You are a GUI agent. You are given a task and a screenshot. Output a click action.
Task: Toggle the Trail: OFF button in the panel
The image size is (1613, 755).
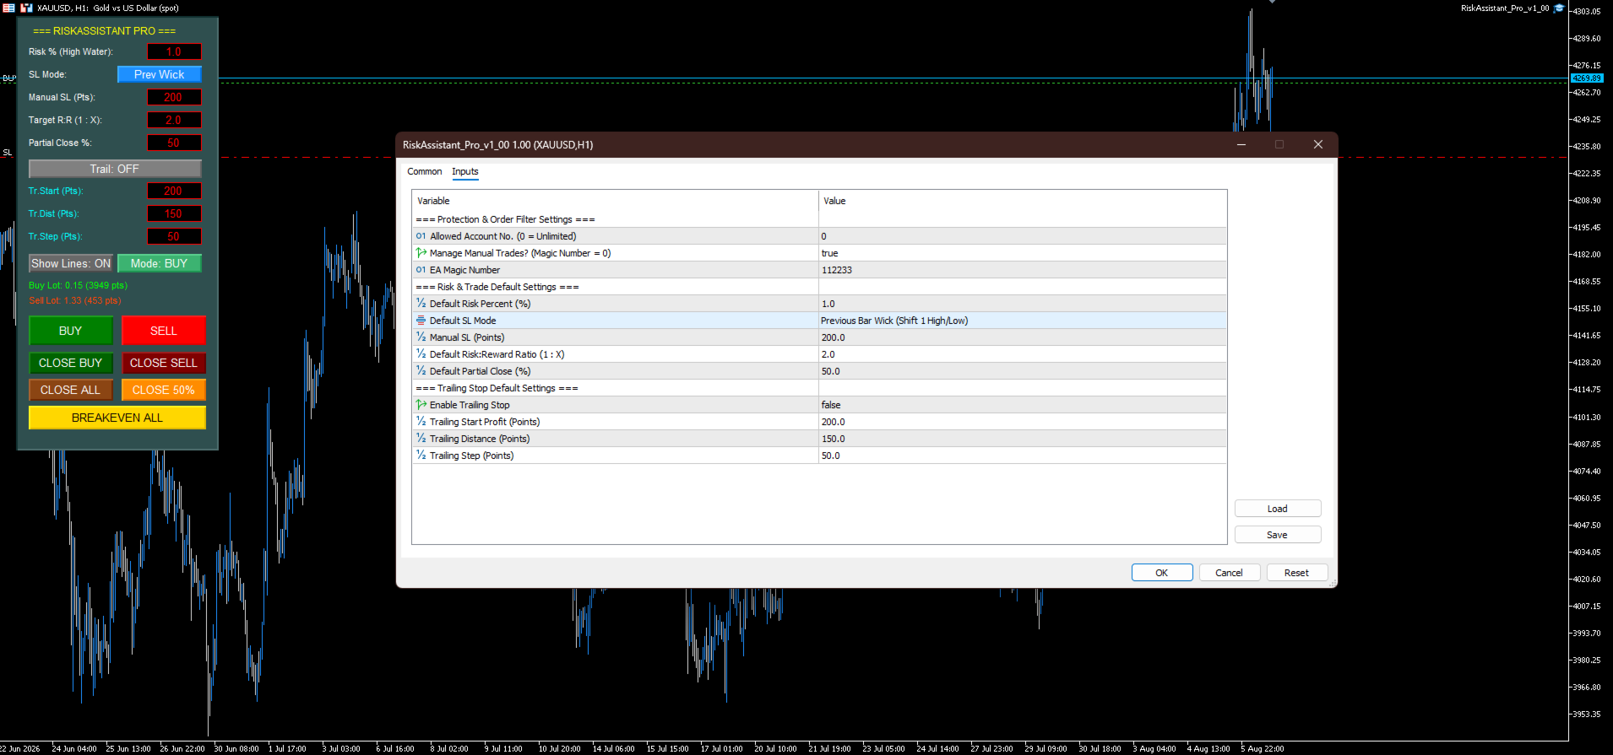coord(115,169)
